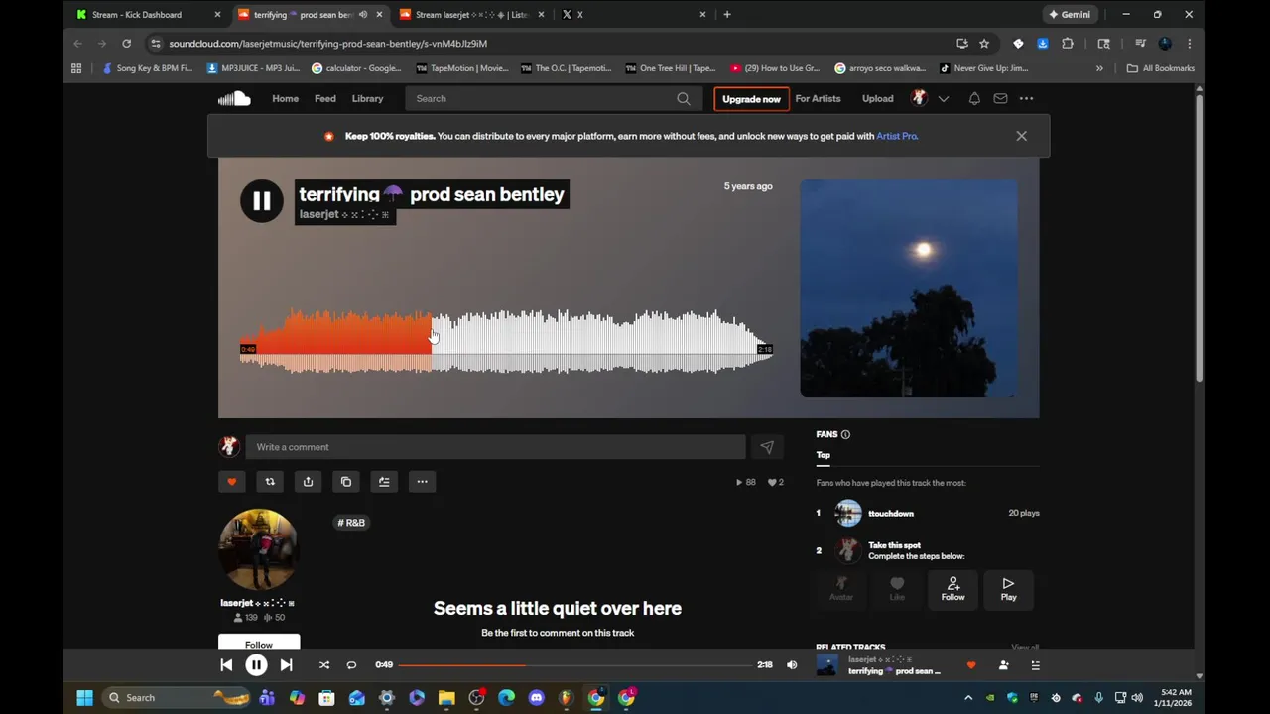The image size is (1270, 714).
Task: Open the header more options ellipsis
Action: pyautogui.click(x=1026, y=98)
